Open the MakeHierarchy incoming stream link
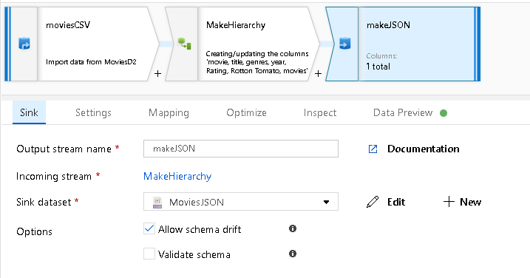 coord(177,176)
